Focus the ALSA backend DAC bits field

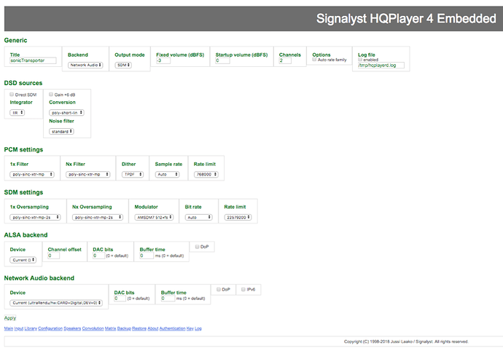(99, 256)
